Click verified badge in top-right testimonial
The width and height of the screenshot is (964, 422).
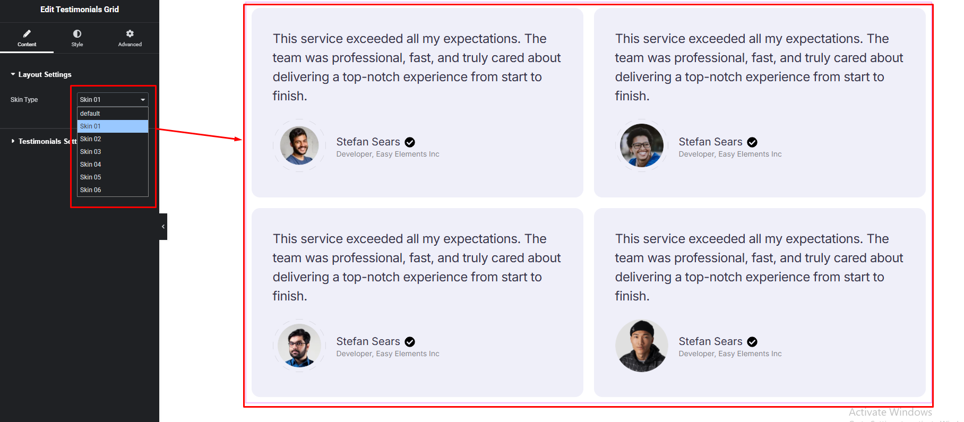click(752, 142)
